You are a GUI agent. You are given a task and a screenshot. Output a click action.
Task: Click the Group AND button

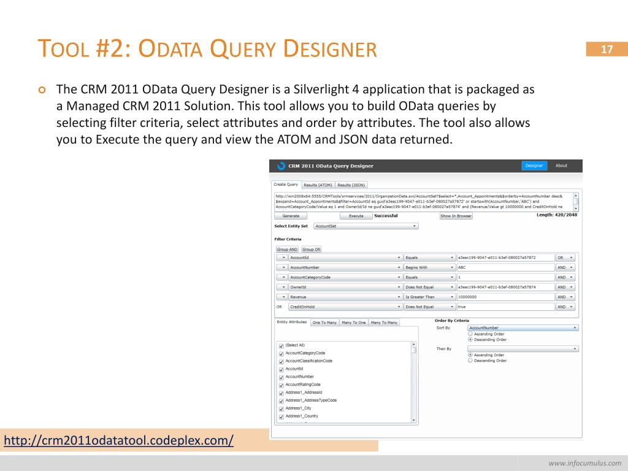pos(287,249)
